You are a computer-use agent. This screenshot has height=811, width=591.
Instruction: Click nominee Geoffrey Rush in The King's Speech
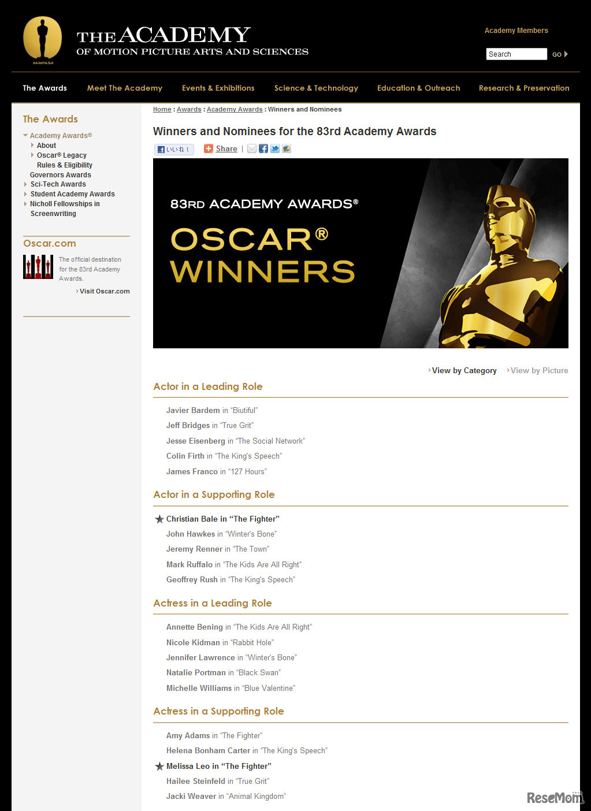point(231,579)
